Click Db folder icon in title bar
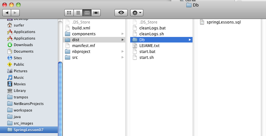This screenshot has width=266, height=136. point(189,5)
